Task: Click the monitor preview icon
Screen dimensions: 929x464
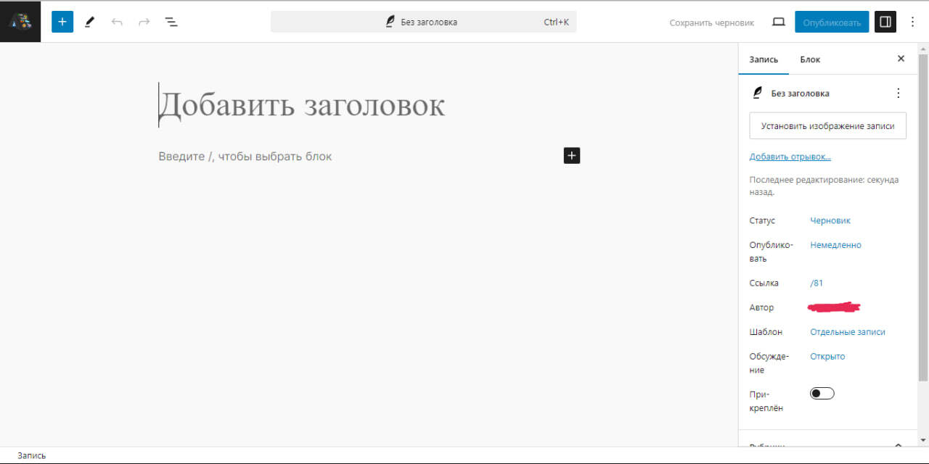Action: pyautogui.click(x=779, y=22)
